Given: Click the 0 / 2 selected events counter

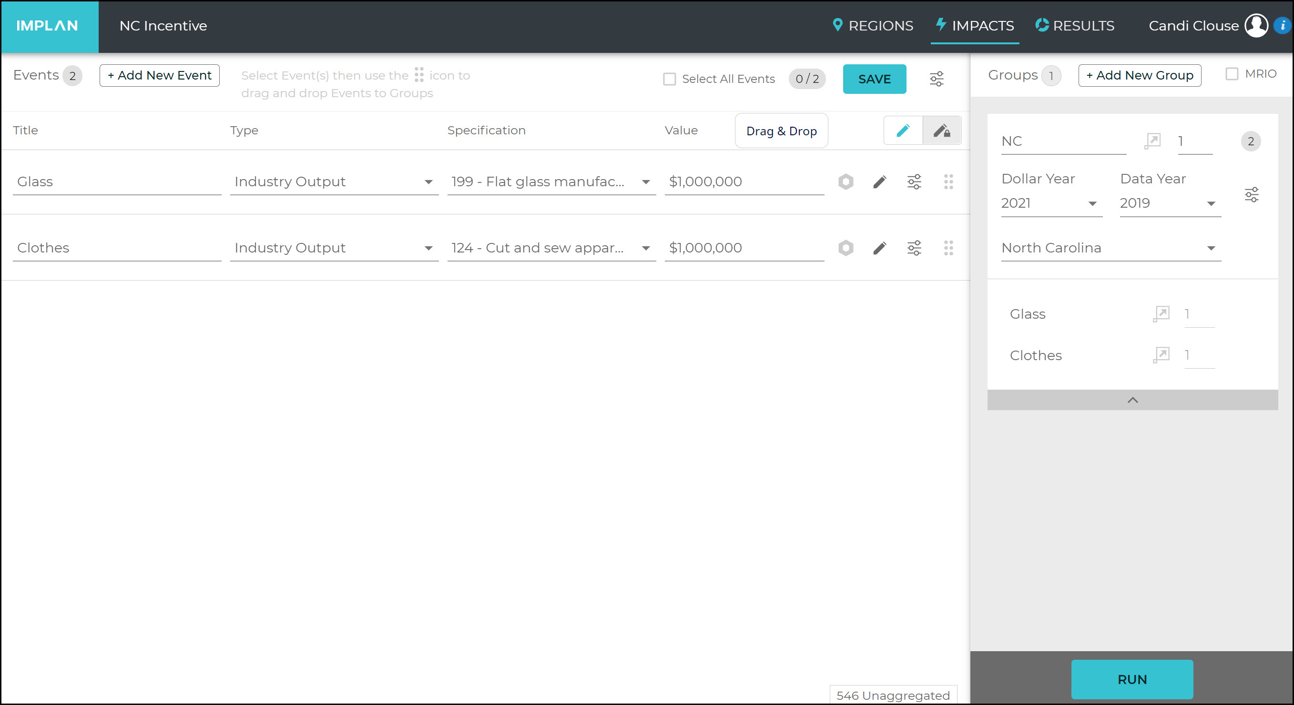Looking at the screenshot, I should (x=807, y=79).
